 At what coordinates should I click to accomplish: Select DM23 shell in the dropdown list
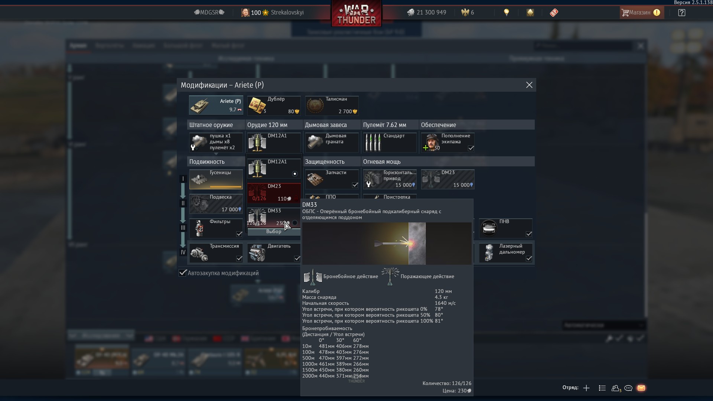click(274, 193)
